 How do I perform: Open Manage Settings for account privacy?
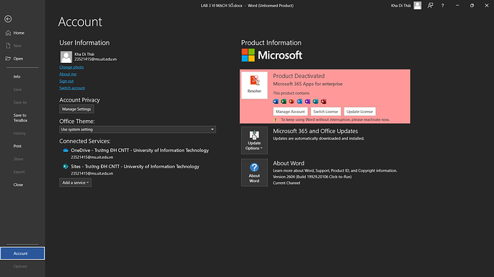(77, 109)
